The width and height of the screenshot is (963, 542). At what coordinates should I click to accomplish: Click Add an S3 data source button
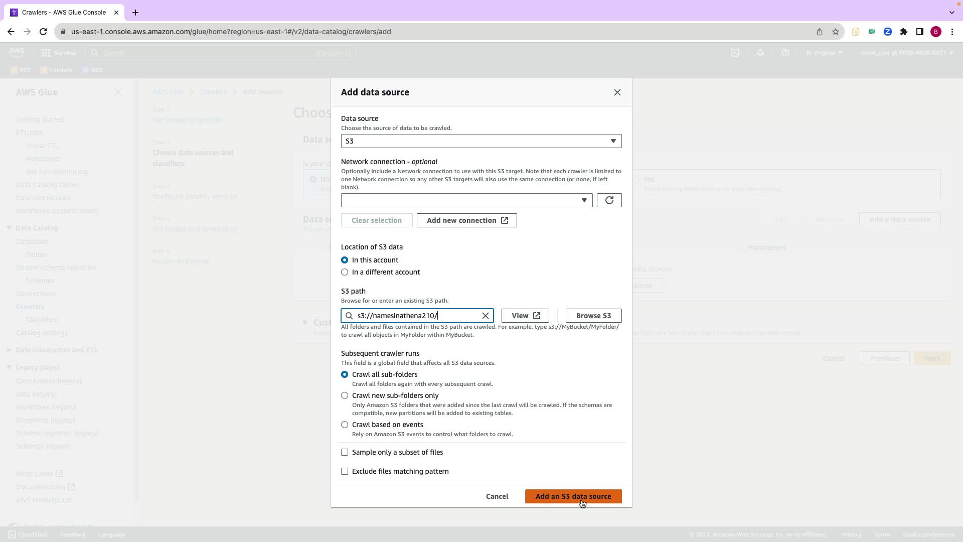573,496
